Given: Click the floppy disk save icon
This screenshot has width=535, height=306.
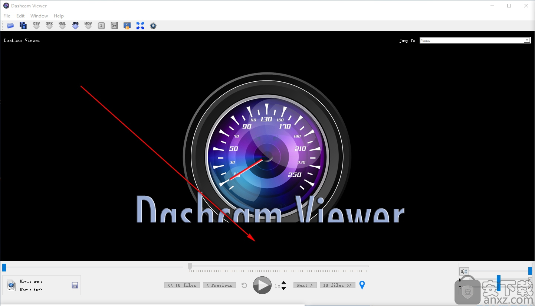Looking at the screenshot, I should 75,285.
